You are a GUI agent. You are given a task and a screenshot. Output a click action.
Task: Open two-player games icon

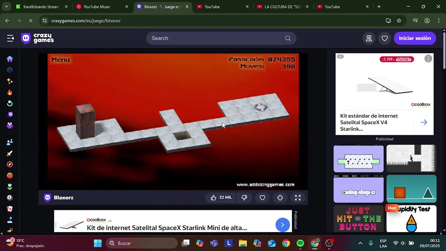(10, 142)
